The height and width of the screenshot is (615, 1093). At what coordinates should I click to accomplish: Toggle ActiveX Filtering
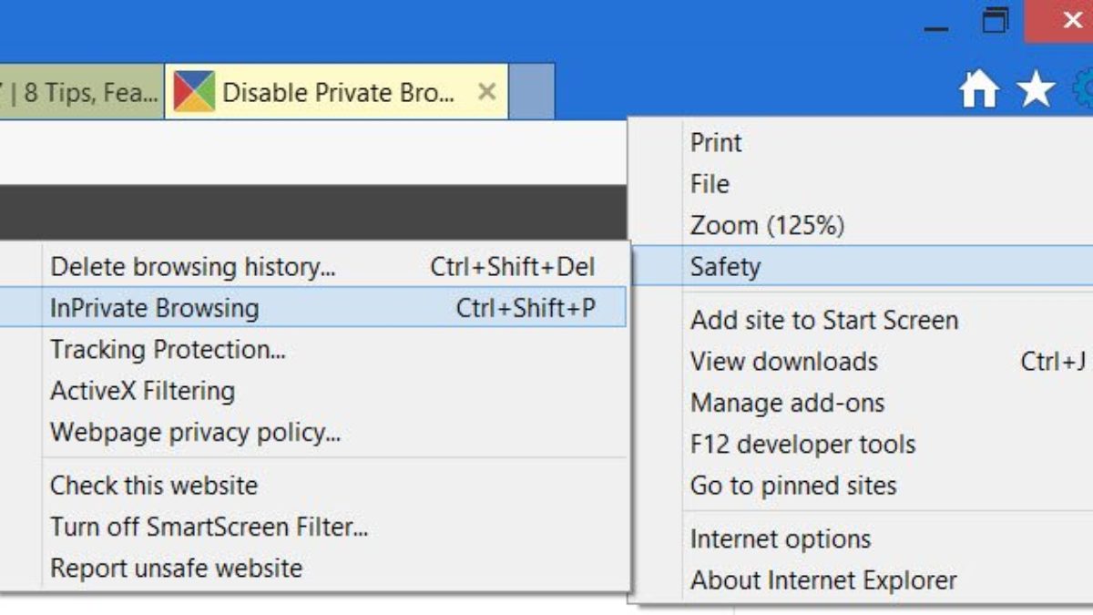coord(142,391)
